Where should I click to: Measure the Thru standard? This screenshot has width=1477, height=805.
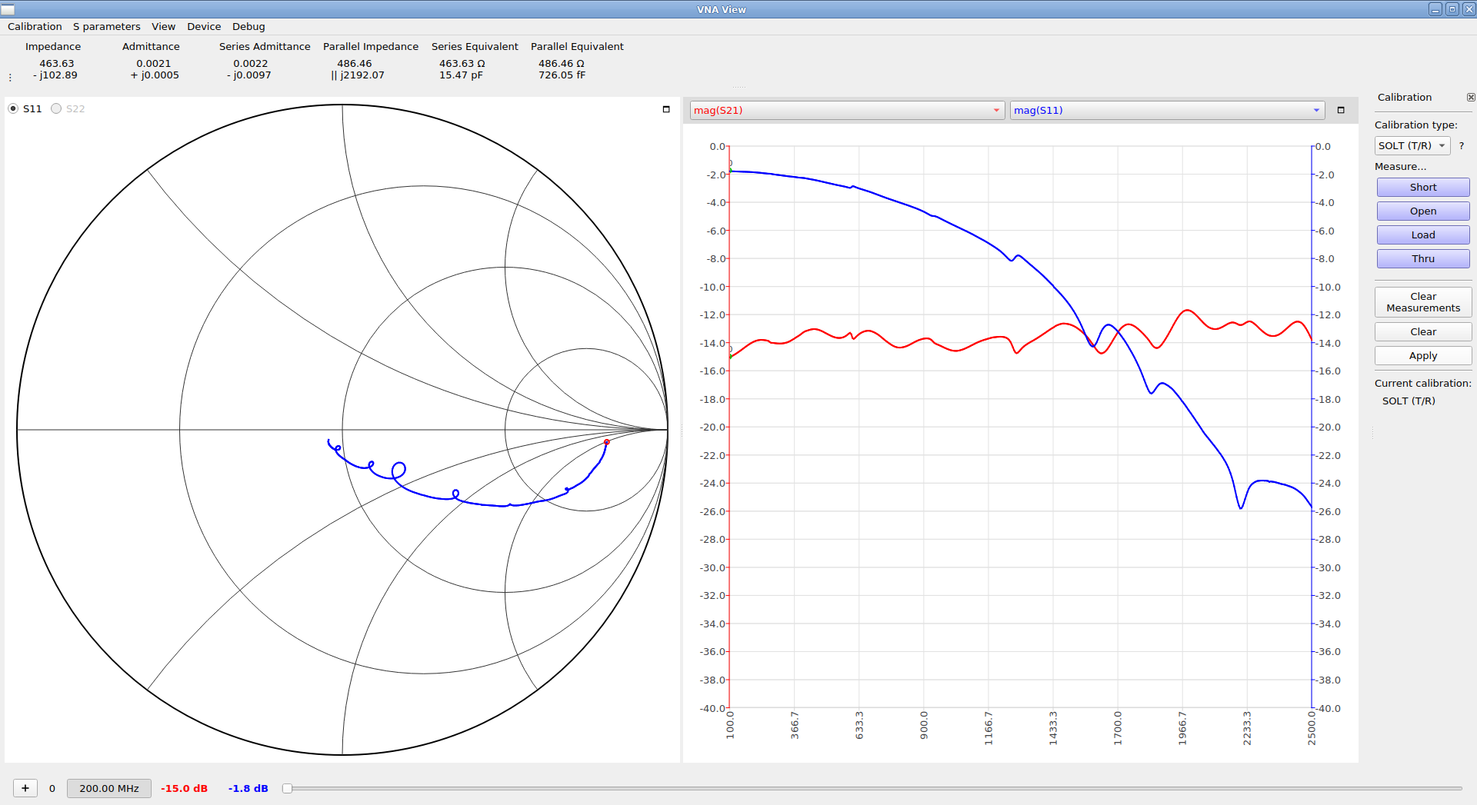pyautogui.click(x=1423, y=259)
